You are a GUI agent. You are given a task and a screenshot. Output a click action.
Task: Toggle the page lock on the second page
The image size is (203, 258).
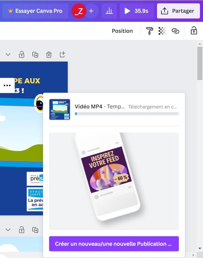tap(22, 230)
